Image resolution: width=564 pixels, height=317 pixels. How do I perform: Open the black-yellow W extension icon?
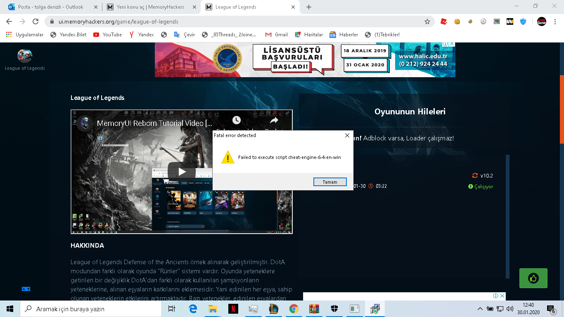[510, 21]
